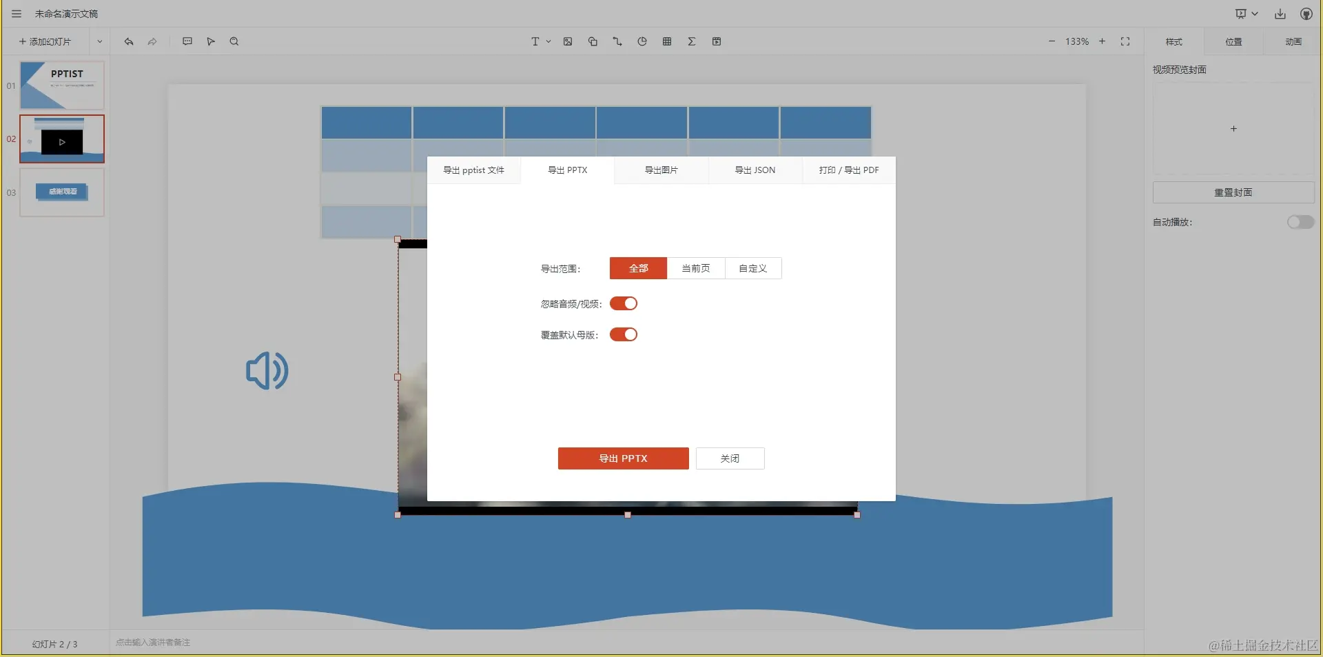Expand the text tool dropdown chevron
Screen dimensions: 1323x657
548,41
